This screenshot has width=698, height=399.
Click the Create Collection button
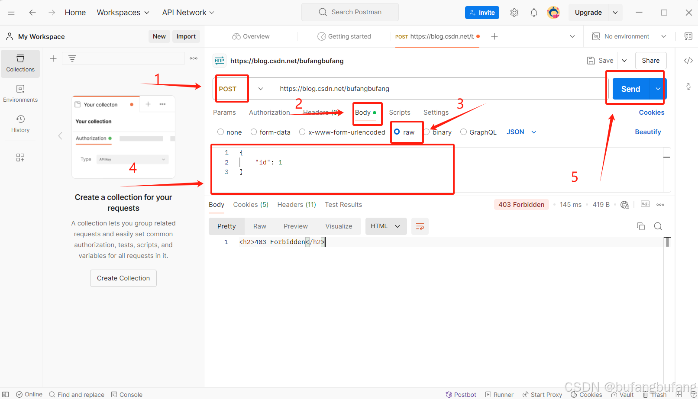pyautogui.click(x=123, y=278)
